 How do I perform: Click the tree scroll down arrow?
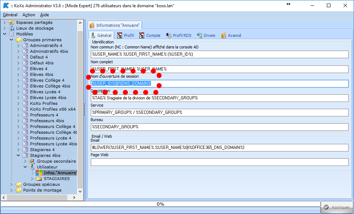pos(80,191)
